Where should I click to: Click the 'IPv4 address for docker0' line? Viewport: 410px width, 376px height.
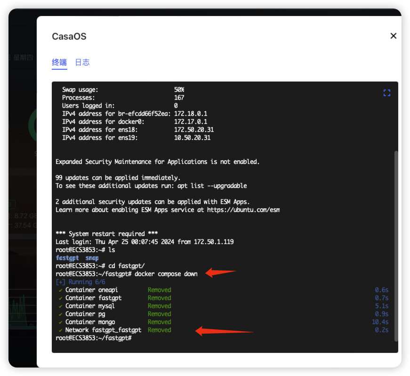click(x=135, y=122)
